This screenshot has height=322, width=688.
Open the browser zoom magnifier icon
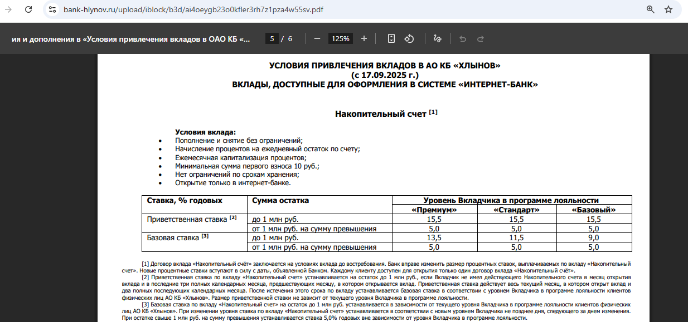click(650, 9)
